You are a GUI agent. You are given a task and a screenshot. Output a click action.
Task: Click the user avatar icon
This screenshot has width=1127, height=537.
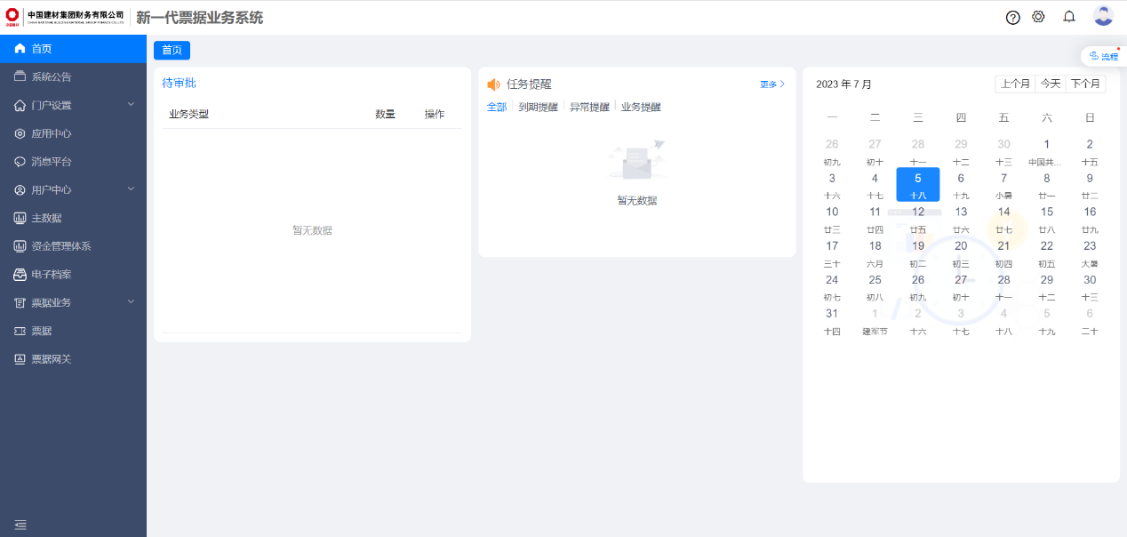click(1103, 16)
